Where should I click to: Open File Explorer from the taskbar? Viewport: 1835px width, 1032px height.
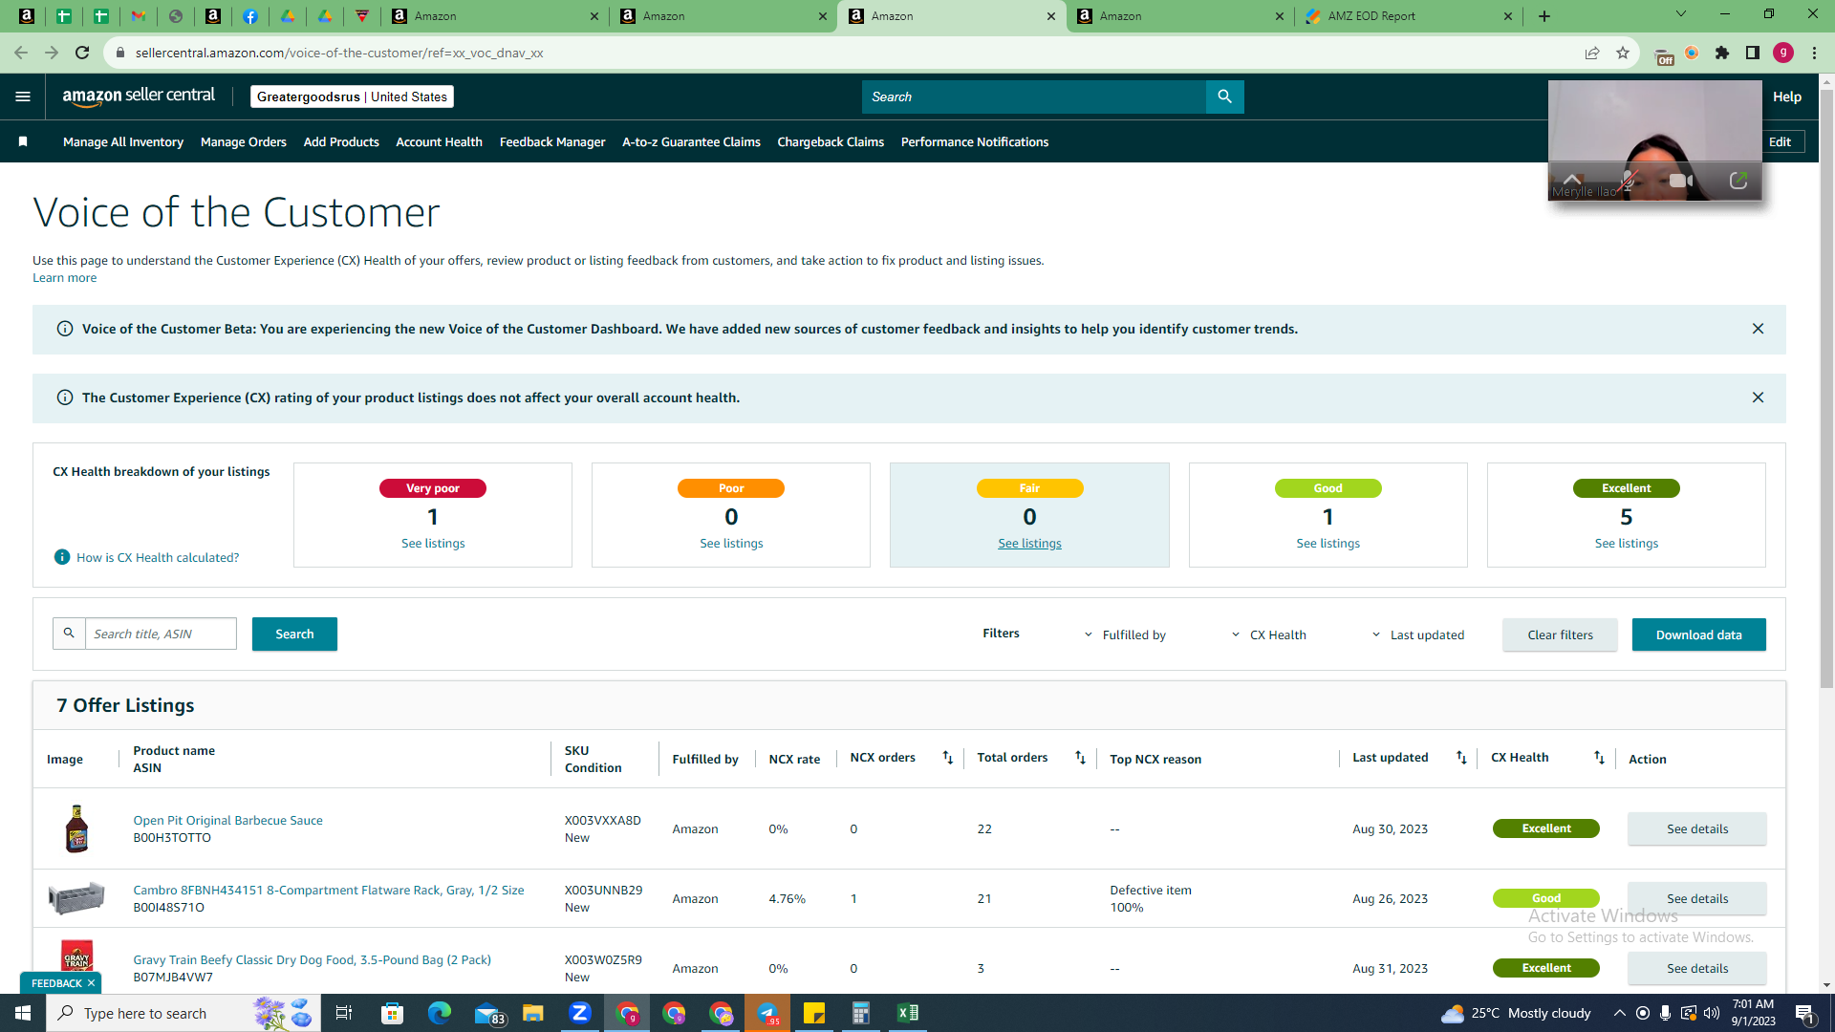[533, 1013]
